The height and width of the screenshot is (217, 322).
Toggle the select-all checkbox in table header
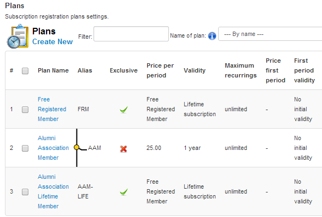click(x=25, y=71)
